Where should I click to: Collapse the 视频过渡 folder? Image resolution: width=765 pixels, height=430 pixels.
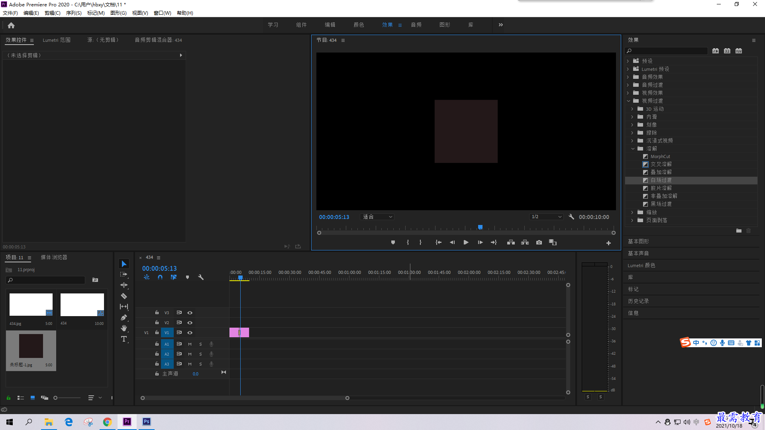click(628, 101)
